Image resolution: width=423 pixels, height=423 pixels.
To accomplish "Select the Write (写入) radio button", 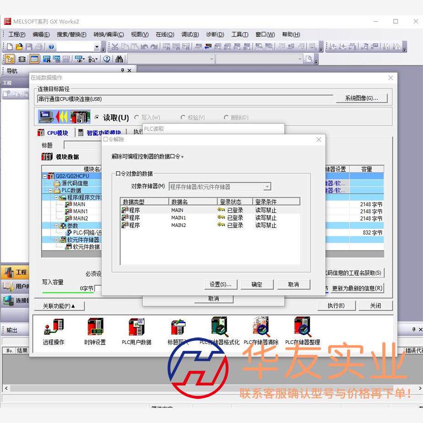I will [137, 117].
